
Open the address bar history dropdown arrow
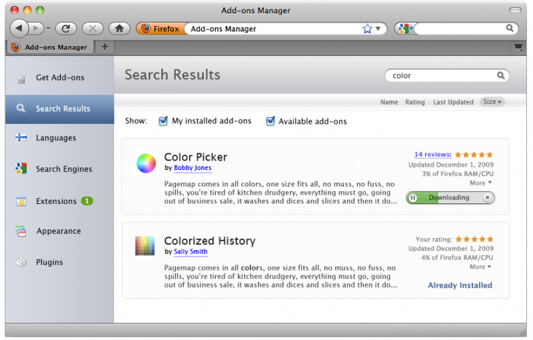click(x=378, y=29)
